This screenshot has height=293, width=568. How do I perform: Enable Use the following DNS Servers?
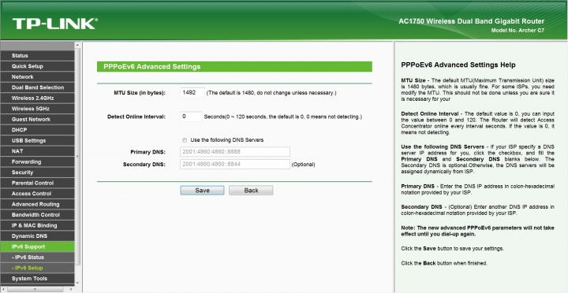[x=185, y=140]
